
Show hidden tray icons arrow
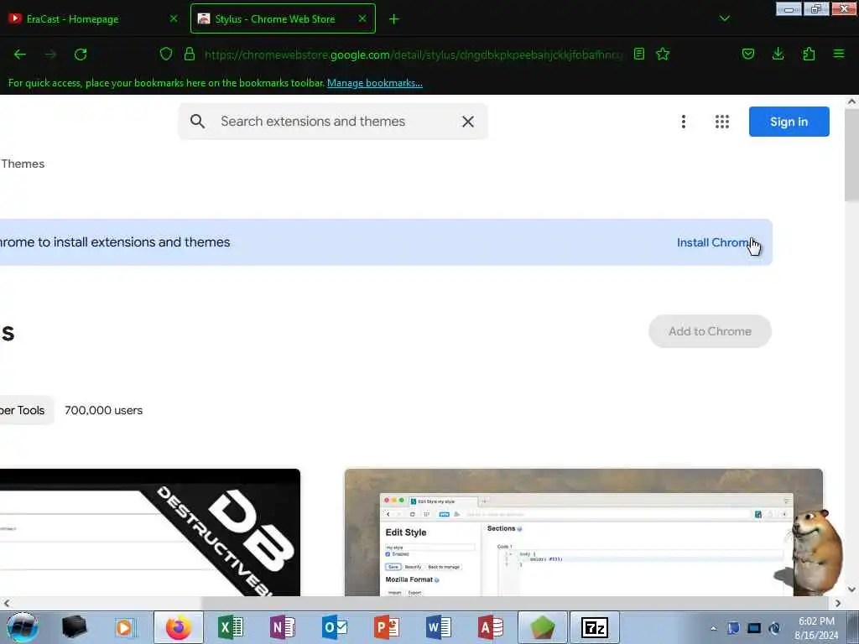click(713, 628)
